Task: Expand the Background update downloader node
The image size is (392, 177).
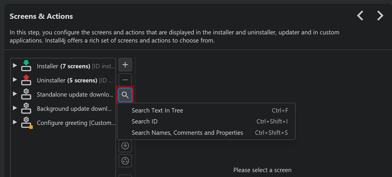Action: pos(15,108)
